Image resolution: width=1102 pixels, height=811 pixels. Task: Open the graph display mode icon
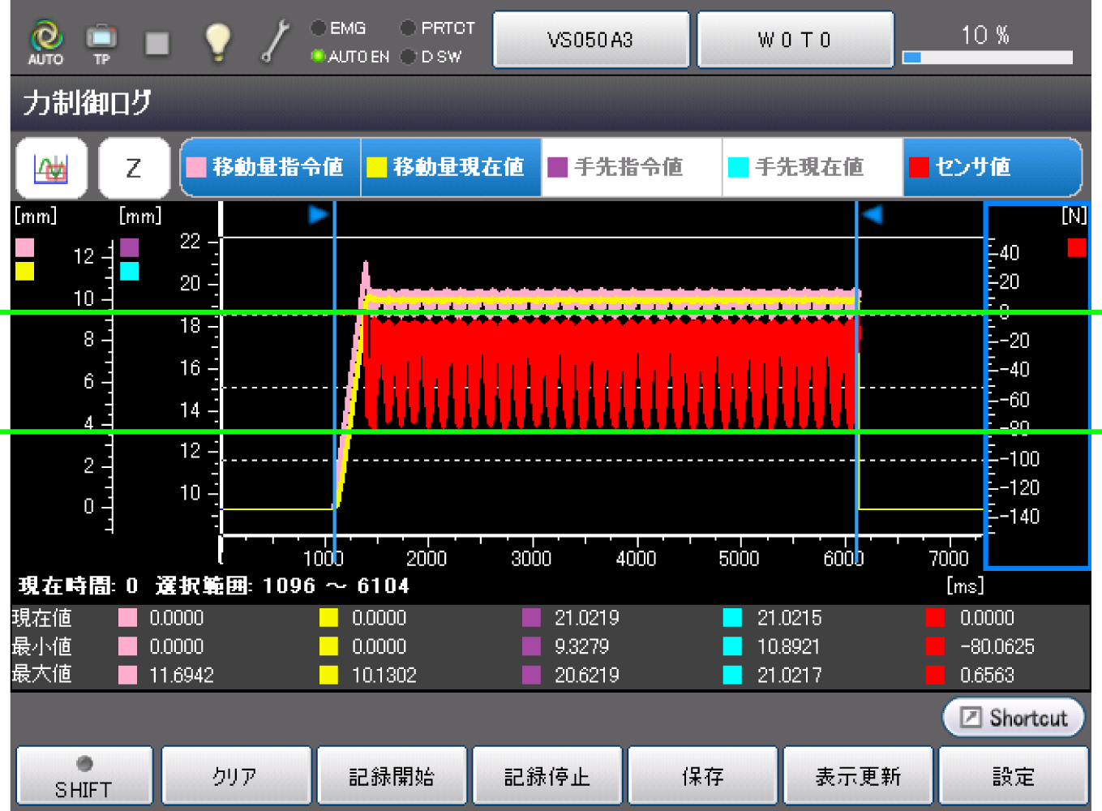[52, 168]
